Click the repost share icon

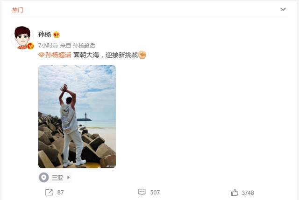(49, 192)
